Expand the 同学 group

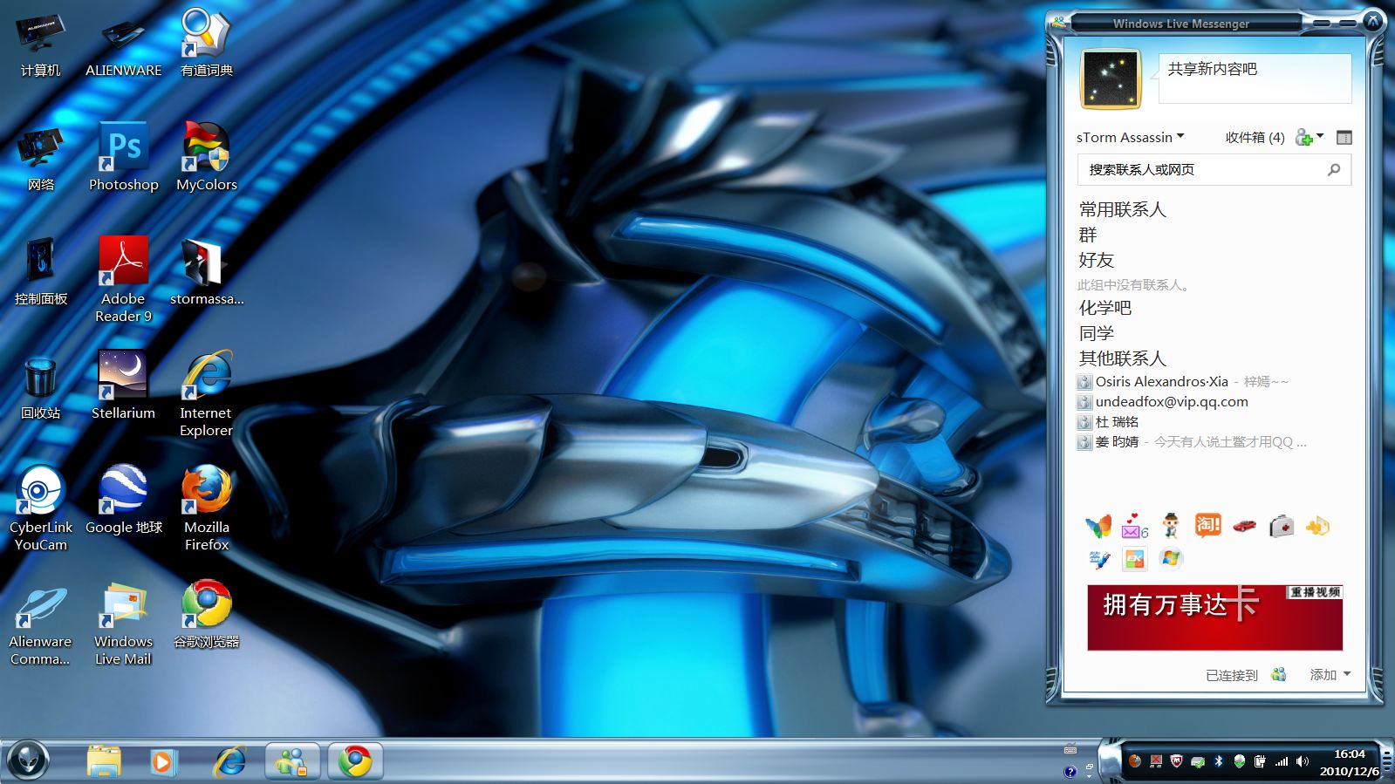[x=1097, y=333]
